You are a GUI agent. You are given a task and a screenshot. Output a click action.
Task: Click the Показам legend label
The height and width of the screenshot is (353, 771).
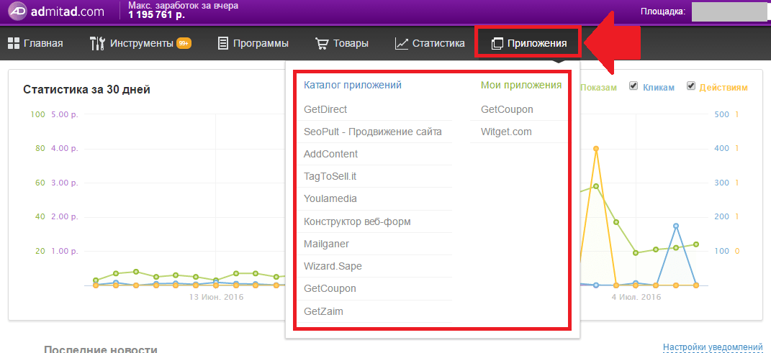tap(598, 88)
